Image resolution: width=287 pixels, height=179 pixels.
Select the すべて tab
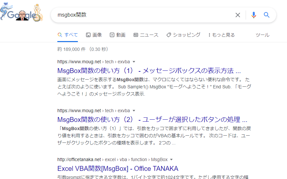coord(67,35)
